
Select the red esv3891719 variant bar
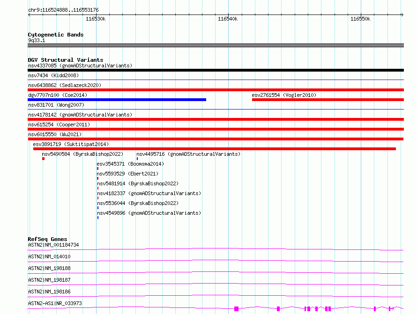[x=215, y=149]
